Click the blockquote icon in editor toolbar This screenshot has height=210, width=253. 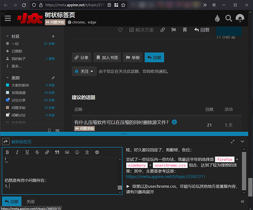click(57, 152)
